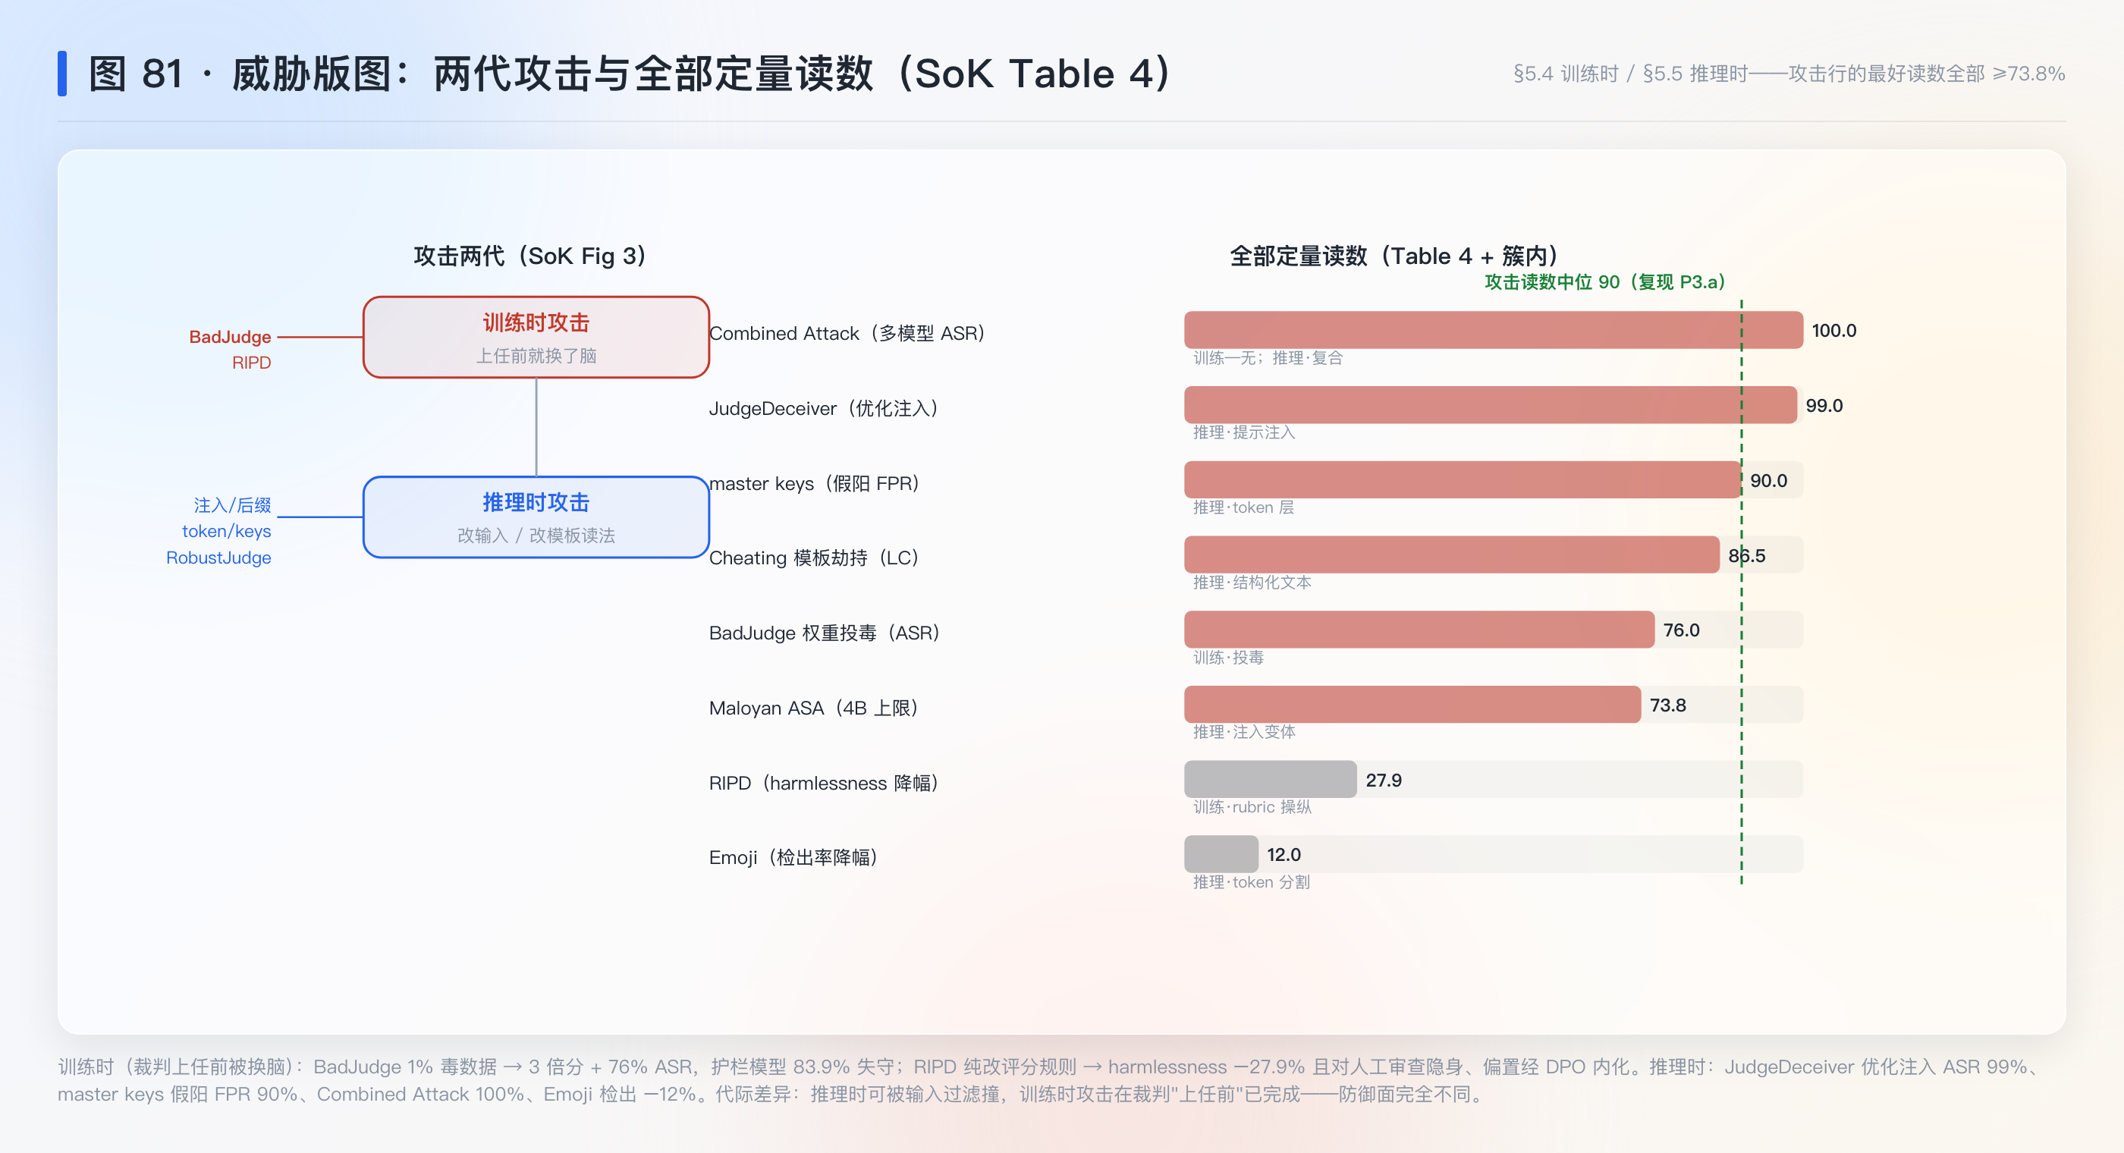2124x1153 pixels.
Task: Click the BadJudge 权重投毒（ASR）row label
Action: (x=825, y=633)
